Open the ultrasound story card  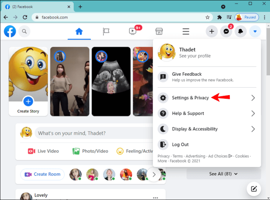111,81
